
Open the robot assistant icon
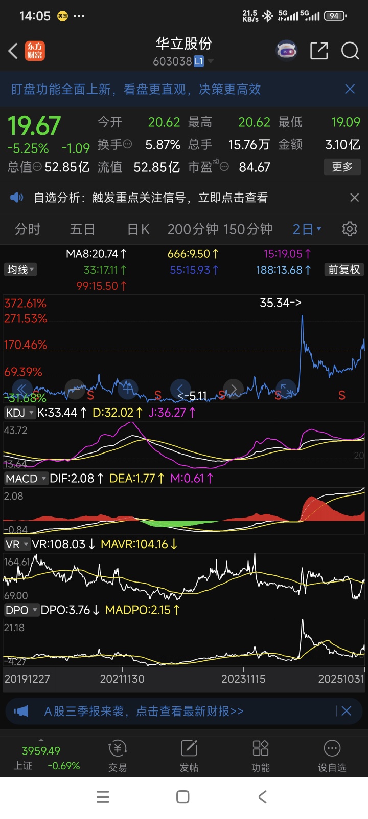click(x=287, y=51)
